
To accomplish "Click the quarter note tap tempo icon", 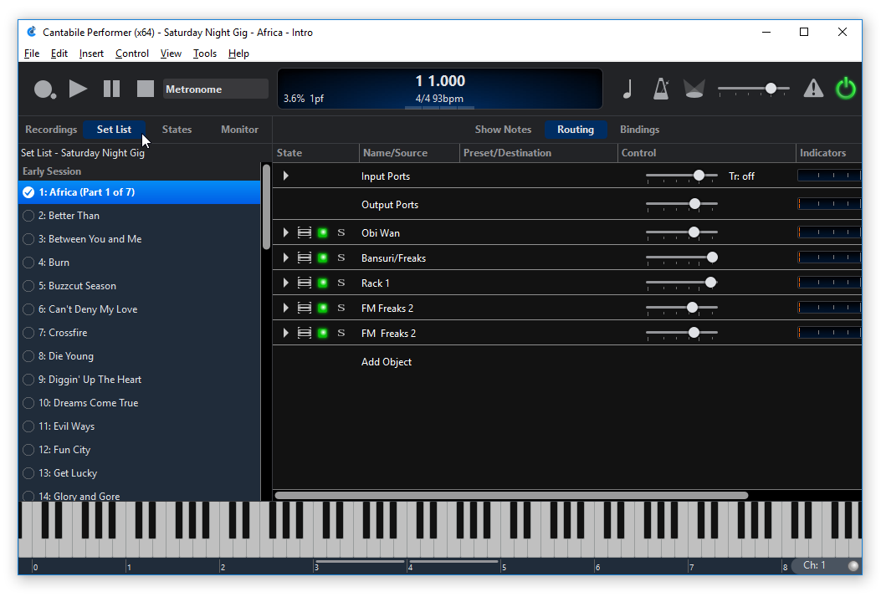I will tap(627, 89).
